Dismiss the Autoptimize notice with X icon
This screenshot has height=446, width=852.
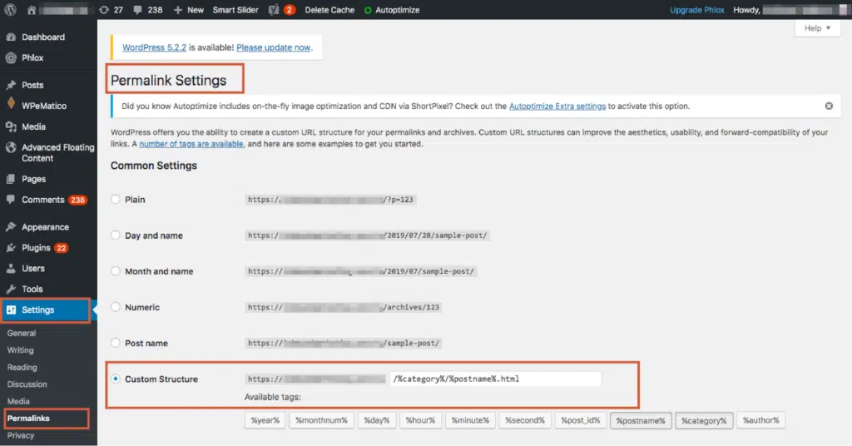coord(829,107)
